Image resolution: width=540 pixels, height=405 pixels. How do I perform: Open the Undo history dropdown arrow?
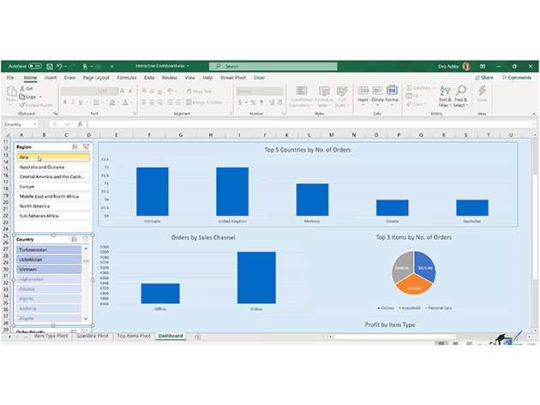(x=65, y=66)
